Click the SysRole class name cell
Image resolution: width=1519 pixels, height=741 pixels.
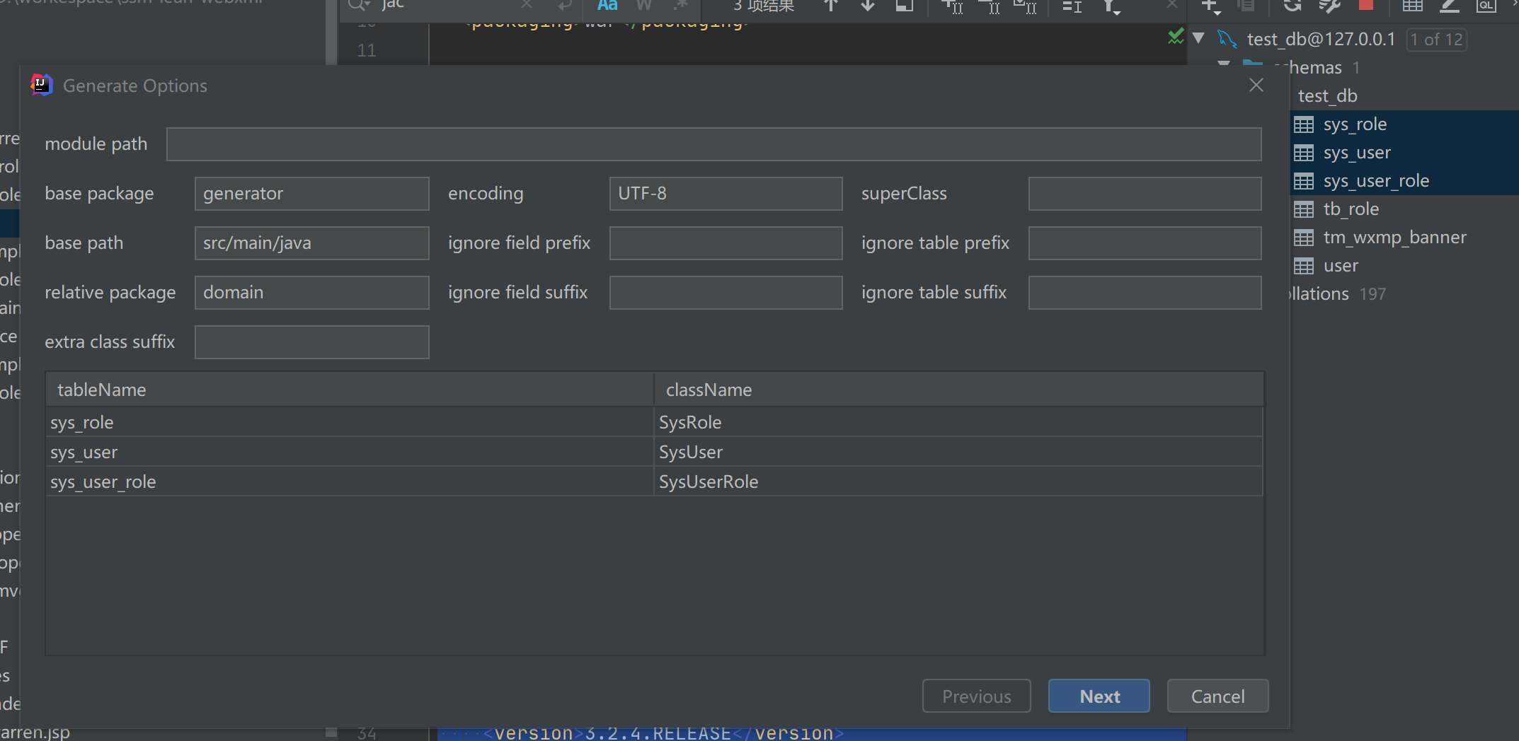tap(958, 422)
